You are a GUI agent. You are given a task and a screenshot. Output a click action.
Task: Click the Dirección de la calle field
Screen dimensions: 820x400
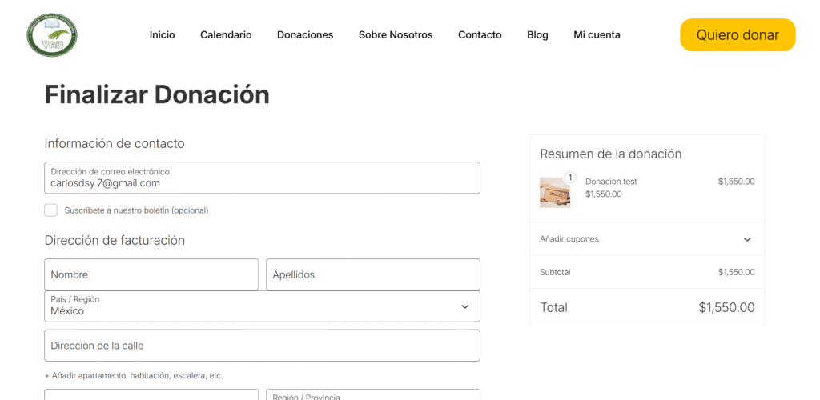262,346
